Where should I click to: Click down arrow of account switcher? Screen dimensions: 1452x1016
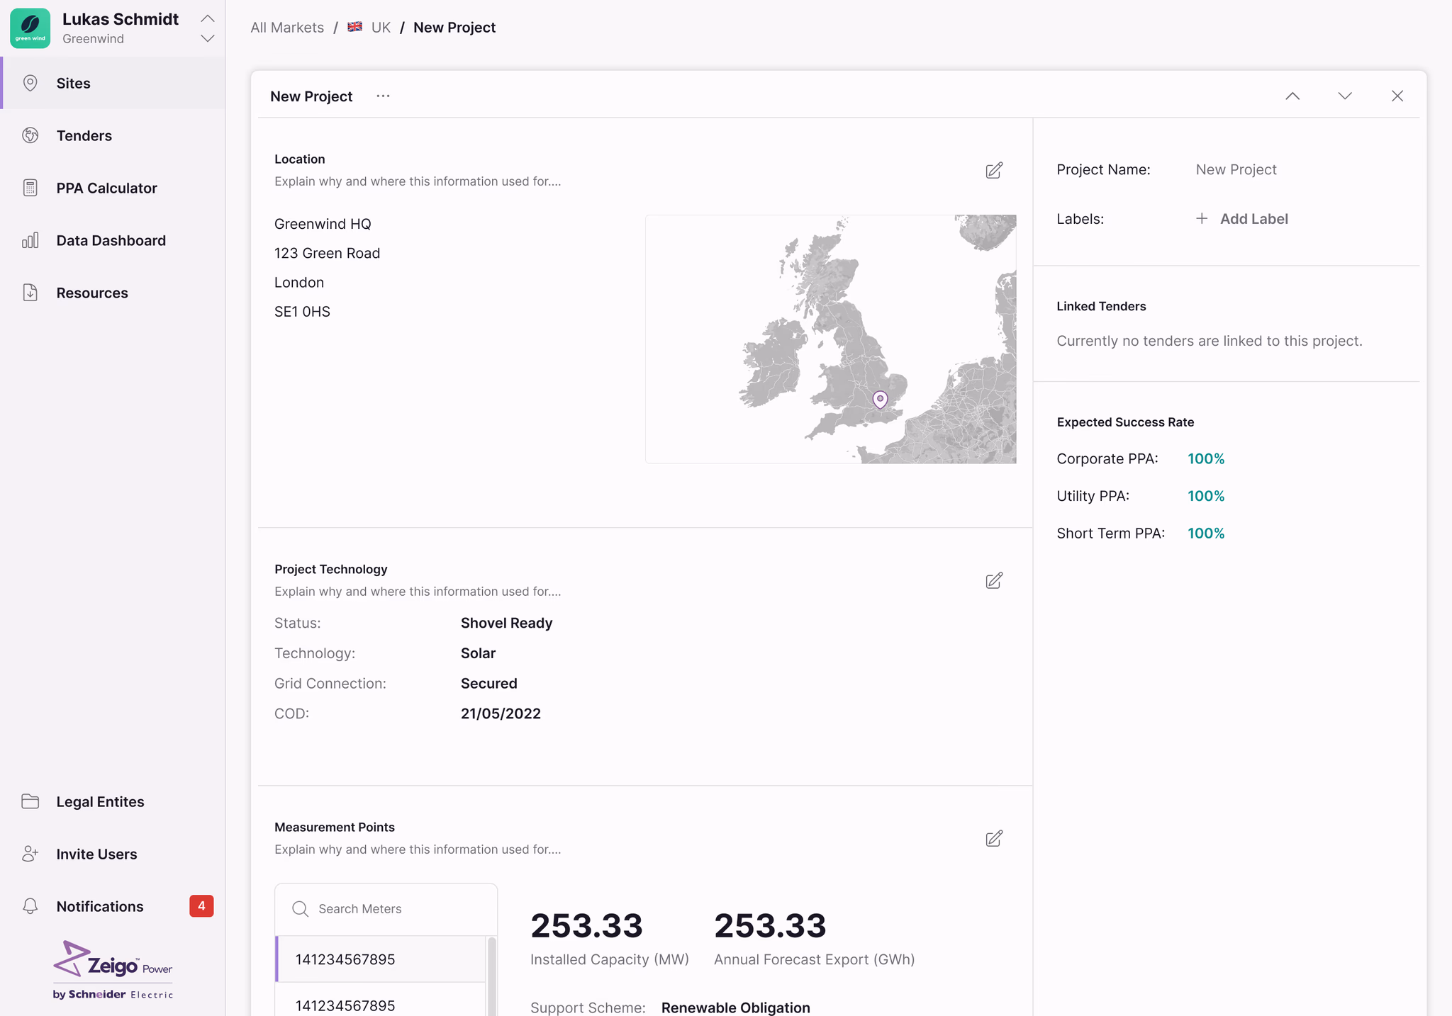click(207, 38)
